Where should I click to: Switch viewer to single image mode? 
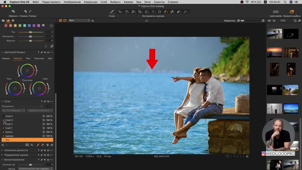pos(65,20)
